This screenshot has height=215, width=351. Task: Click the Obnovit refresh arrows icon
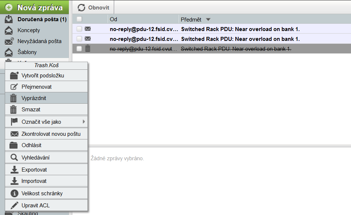pos(81,8)
